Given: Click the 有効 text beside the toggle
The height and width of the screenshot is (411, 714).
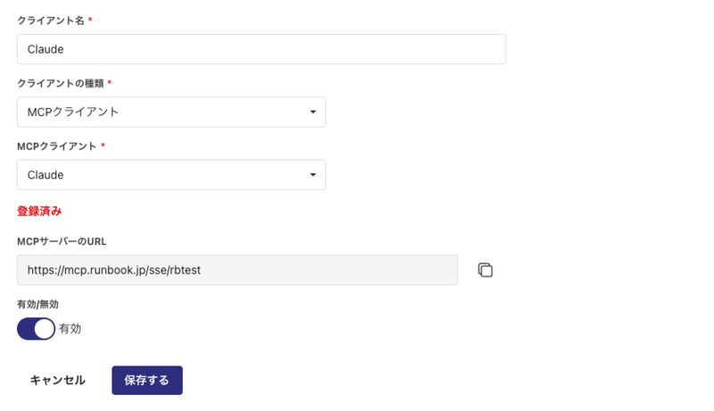Looking at the screenshot, I should [x=70, y=329].
